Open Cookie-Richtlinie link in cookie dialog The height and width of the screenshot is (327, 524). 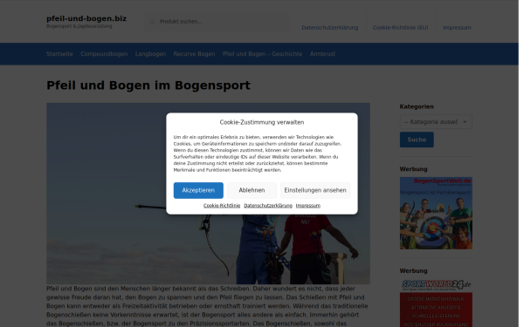click(x=222, y=206)
